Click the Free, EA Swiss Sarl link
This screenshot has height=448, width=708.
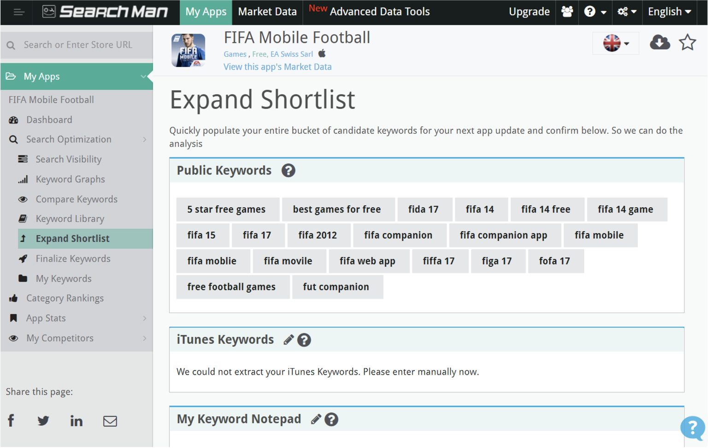click(x=283, y=54)
